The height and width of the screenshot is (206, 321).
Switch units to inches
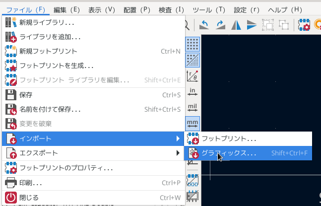pos(193,92)
